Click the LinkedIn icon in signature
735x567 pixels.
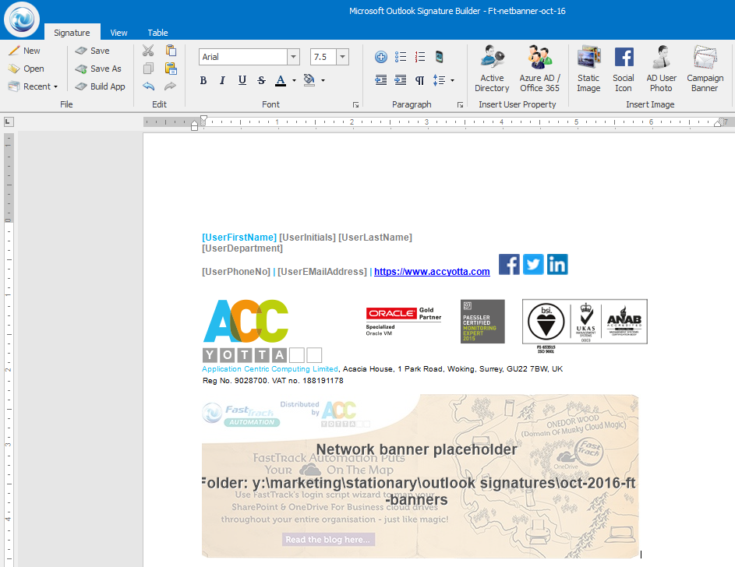[557, 265]
